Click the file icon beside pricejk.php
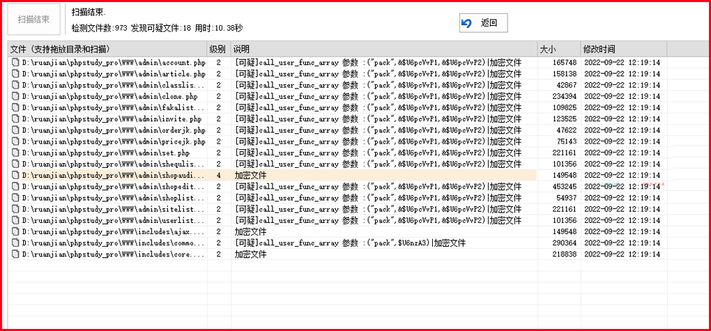The height and width of the screenshot is (331, 711). pyautogui.click(x=15, y=141)
